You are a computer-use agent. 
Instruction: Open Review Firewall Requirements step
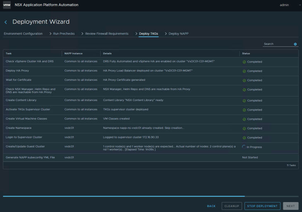tap(107, 34)
